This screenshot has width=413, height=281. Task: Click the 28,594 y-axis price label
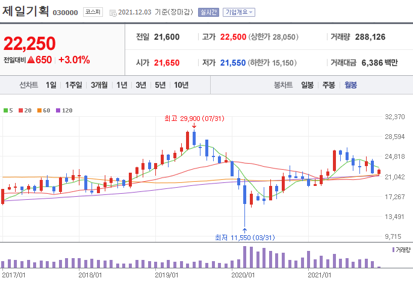(x=395, y=137)
